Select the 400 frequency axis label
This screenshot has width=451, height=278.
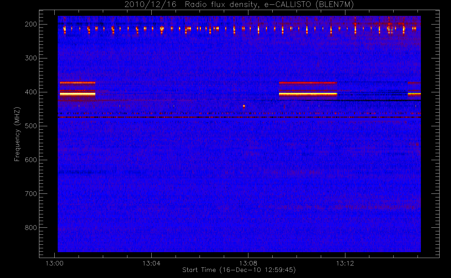(31, 92)
